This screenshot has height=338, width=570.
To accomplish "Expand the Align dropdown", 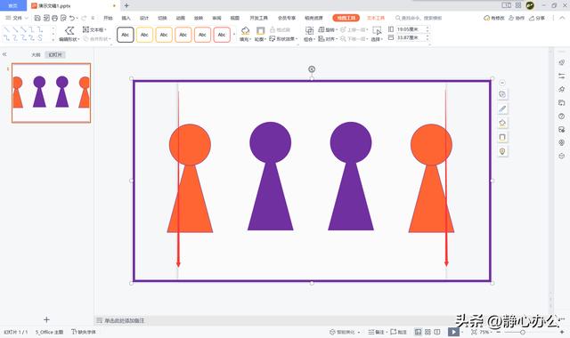I will (x=328, y=39).
